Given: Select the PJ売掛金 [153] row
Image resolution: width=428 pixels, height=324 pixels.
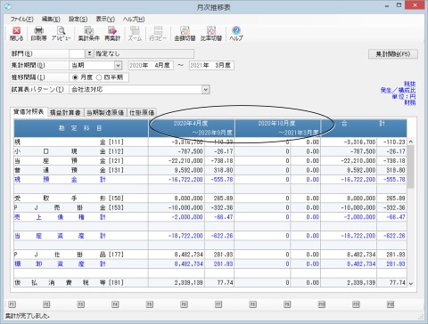Looking at the screenshot, I should click(210, 207).
